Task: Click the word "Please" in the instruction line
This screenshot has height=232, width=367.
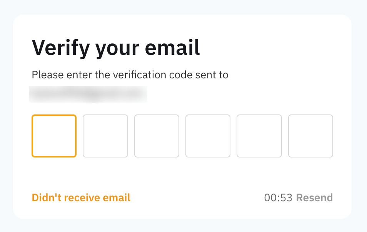Action: 48,75
